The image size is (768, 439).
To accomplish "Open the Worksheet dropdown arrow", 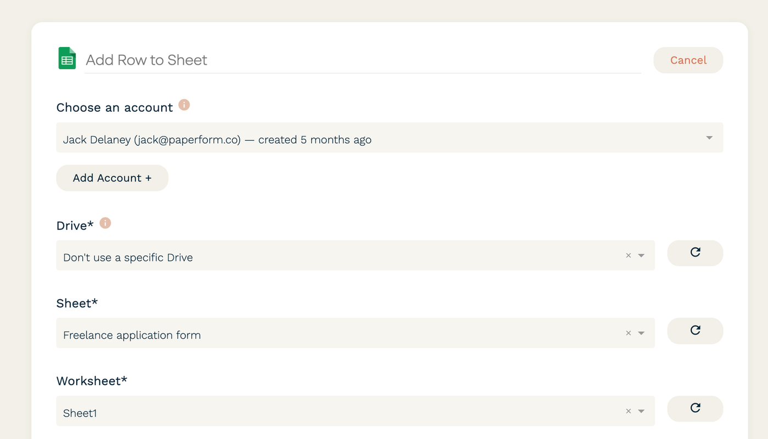I will point(641,412).
